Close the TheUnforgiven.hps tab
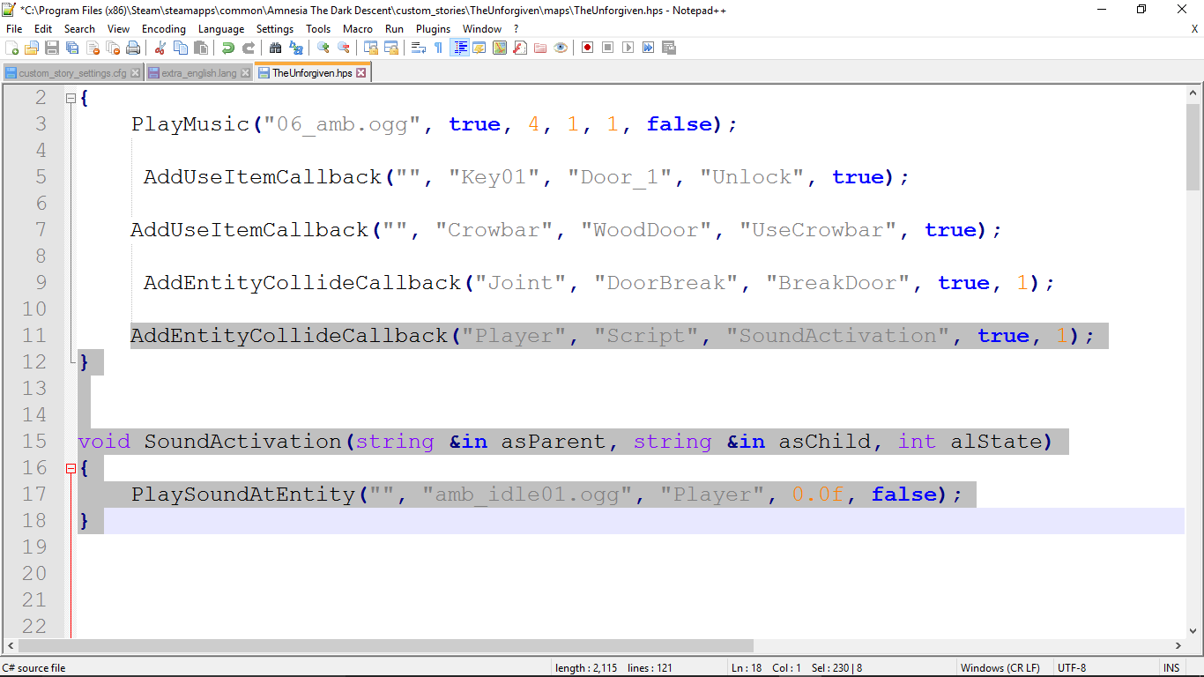Image resolution: width=1204 pixels, height=677 pixels. (x=361, y=73)
